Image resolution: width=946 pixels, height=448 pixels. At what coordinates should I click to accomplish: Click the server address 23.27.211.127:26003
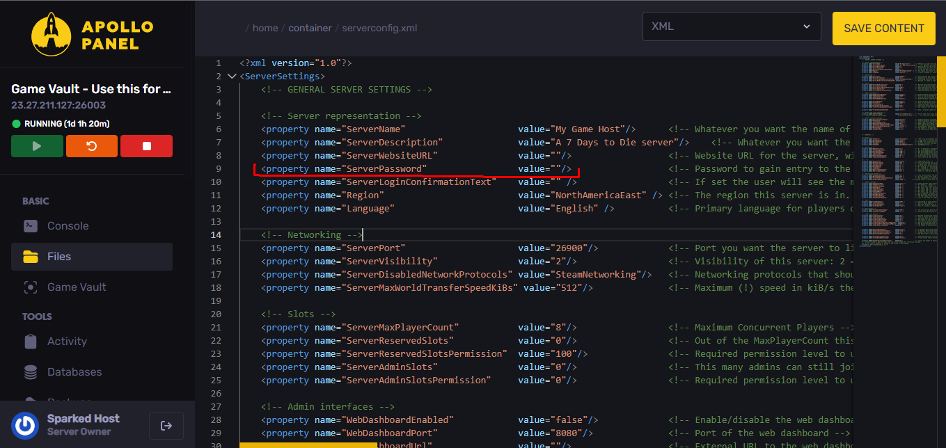click(x=58, y=106)
